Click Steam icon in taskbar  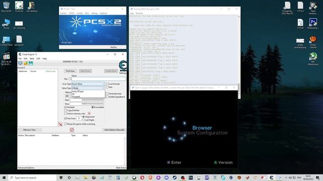click(x=175, y=177)
